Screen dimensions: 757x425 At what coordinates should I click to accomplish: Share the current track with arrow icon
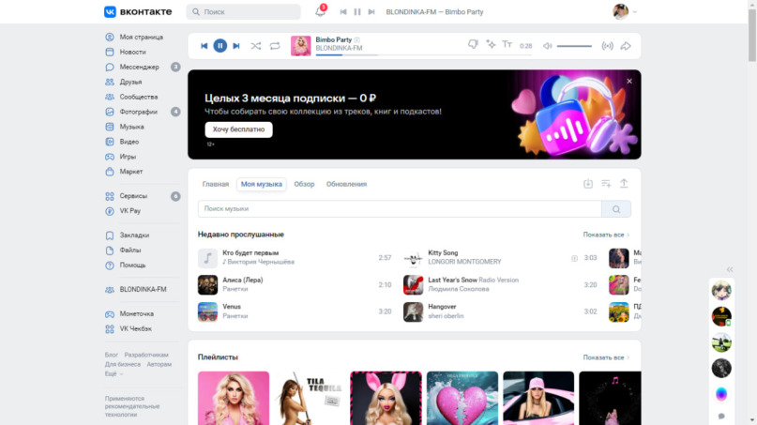pyautogui.click(x=626, y=45)
